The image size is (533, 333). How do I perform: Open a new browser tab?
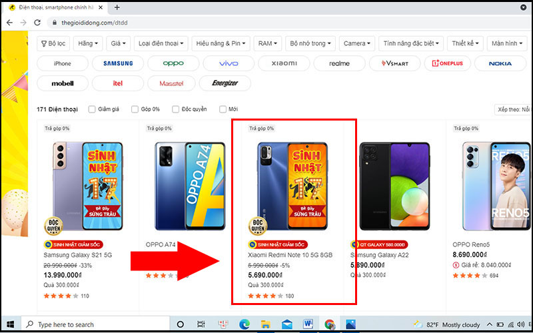pyautogui.click(x=117, y=7)
